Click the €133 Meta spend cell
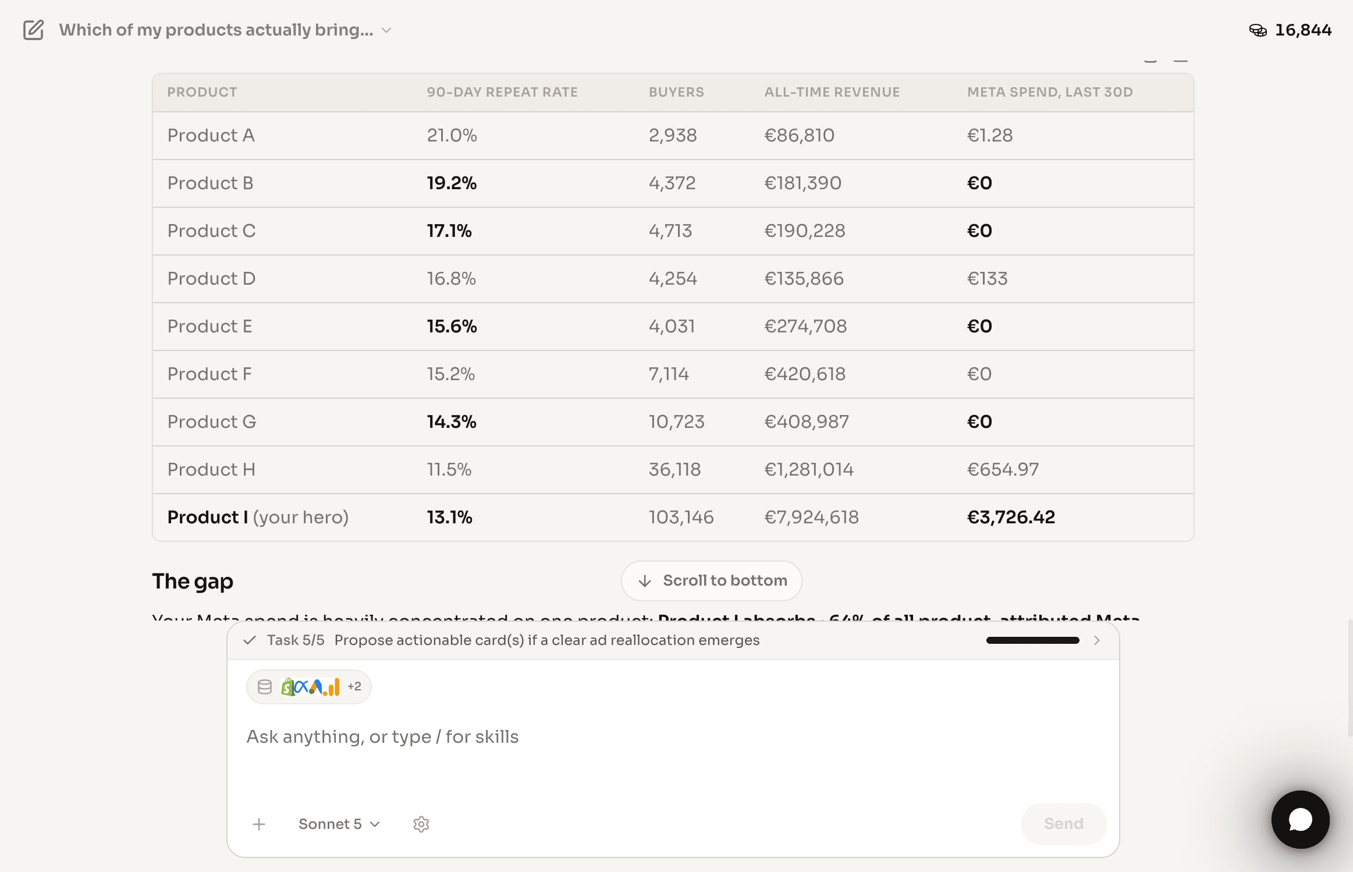 [x=987, y=279]
